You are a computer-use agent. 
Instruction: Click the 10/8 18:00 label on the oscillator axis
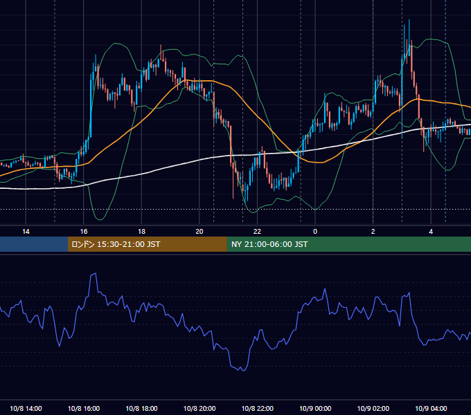(141, 408)
